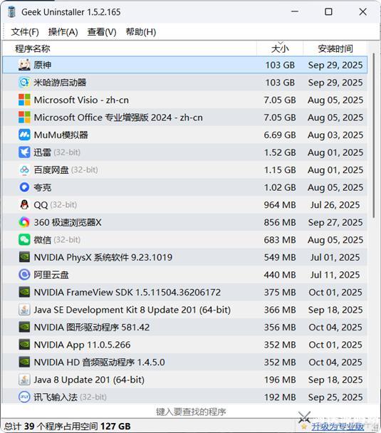Image resolution: width=381 pixels, height=433 pixels.
Task: Click the Jul 26, 2025 install date
Action: click(335, 205)
